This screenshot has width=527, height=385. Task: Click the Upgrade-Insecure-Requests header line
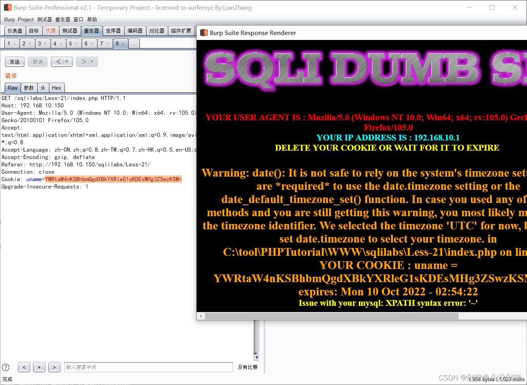pyautogui.click(x=45, y=187)
